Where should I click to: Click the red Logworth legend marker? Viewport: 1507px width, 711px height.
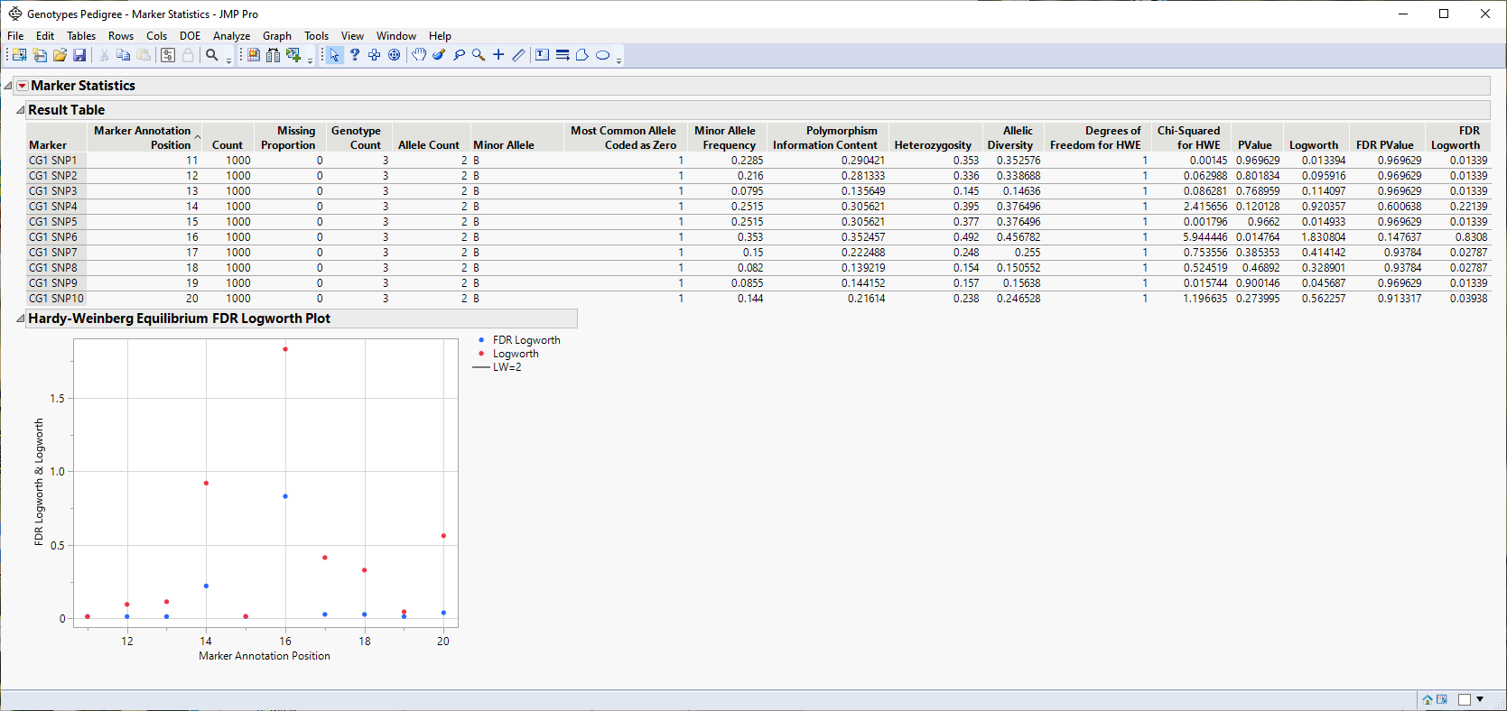pyautogui.click(x=481, y=354)
